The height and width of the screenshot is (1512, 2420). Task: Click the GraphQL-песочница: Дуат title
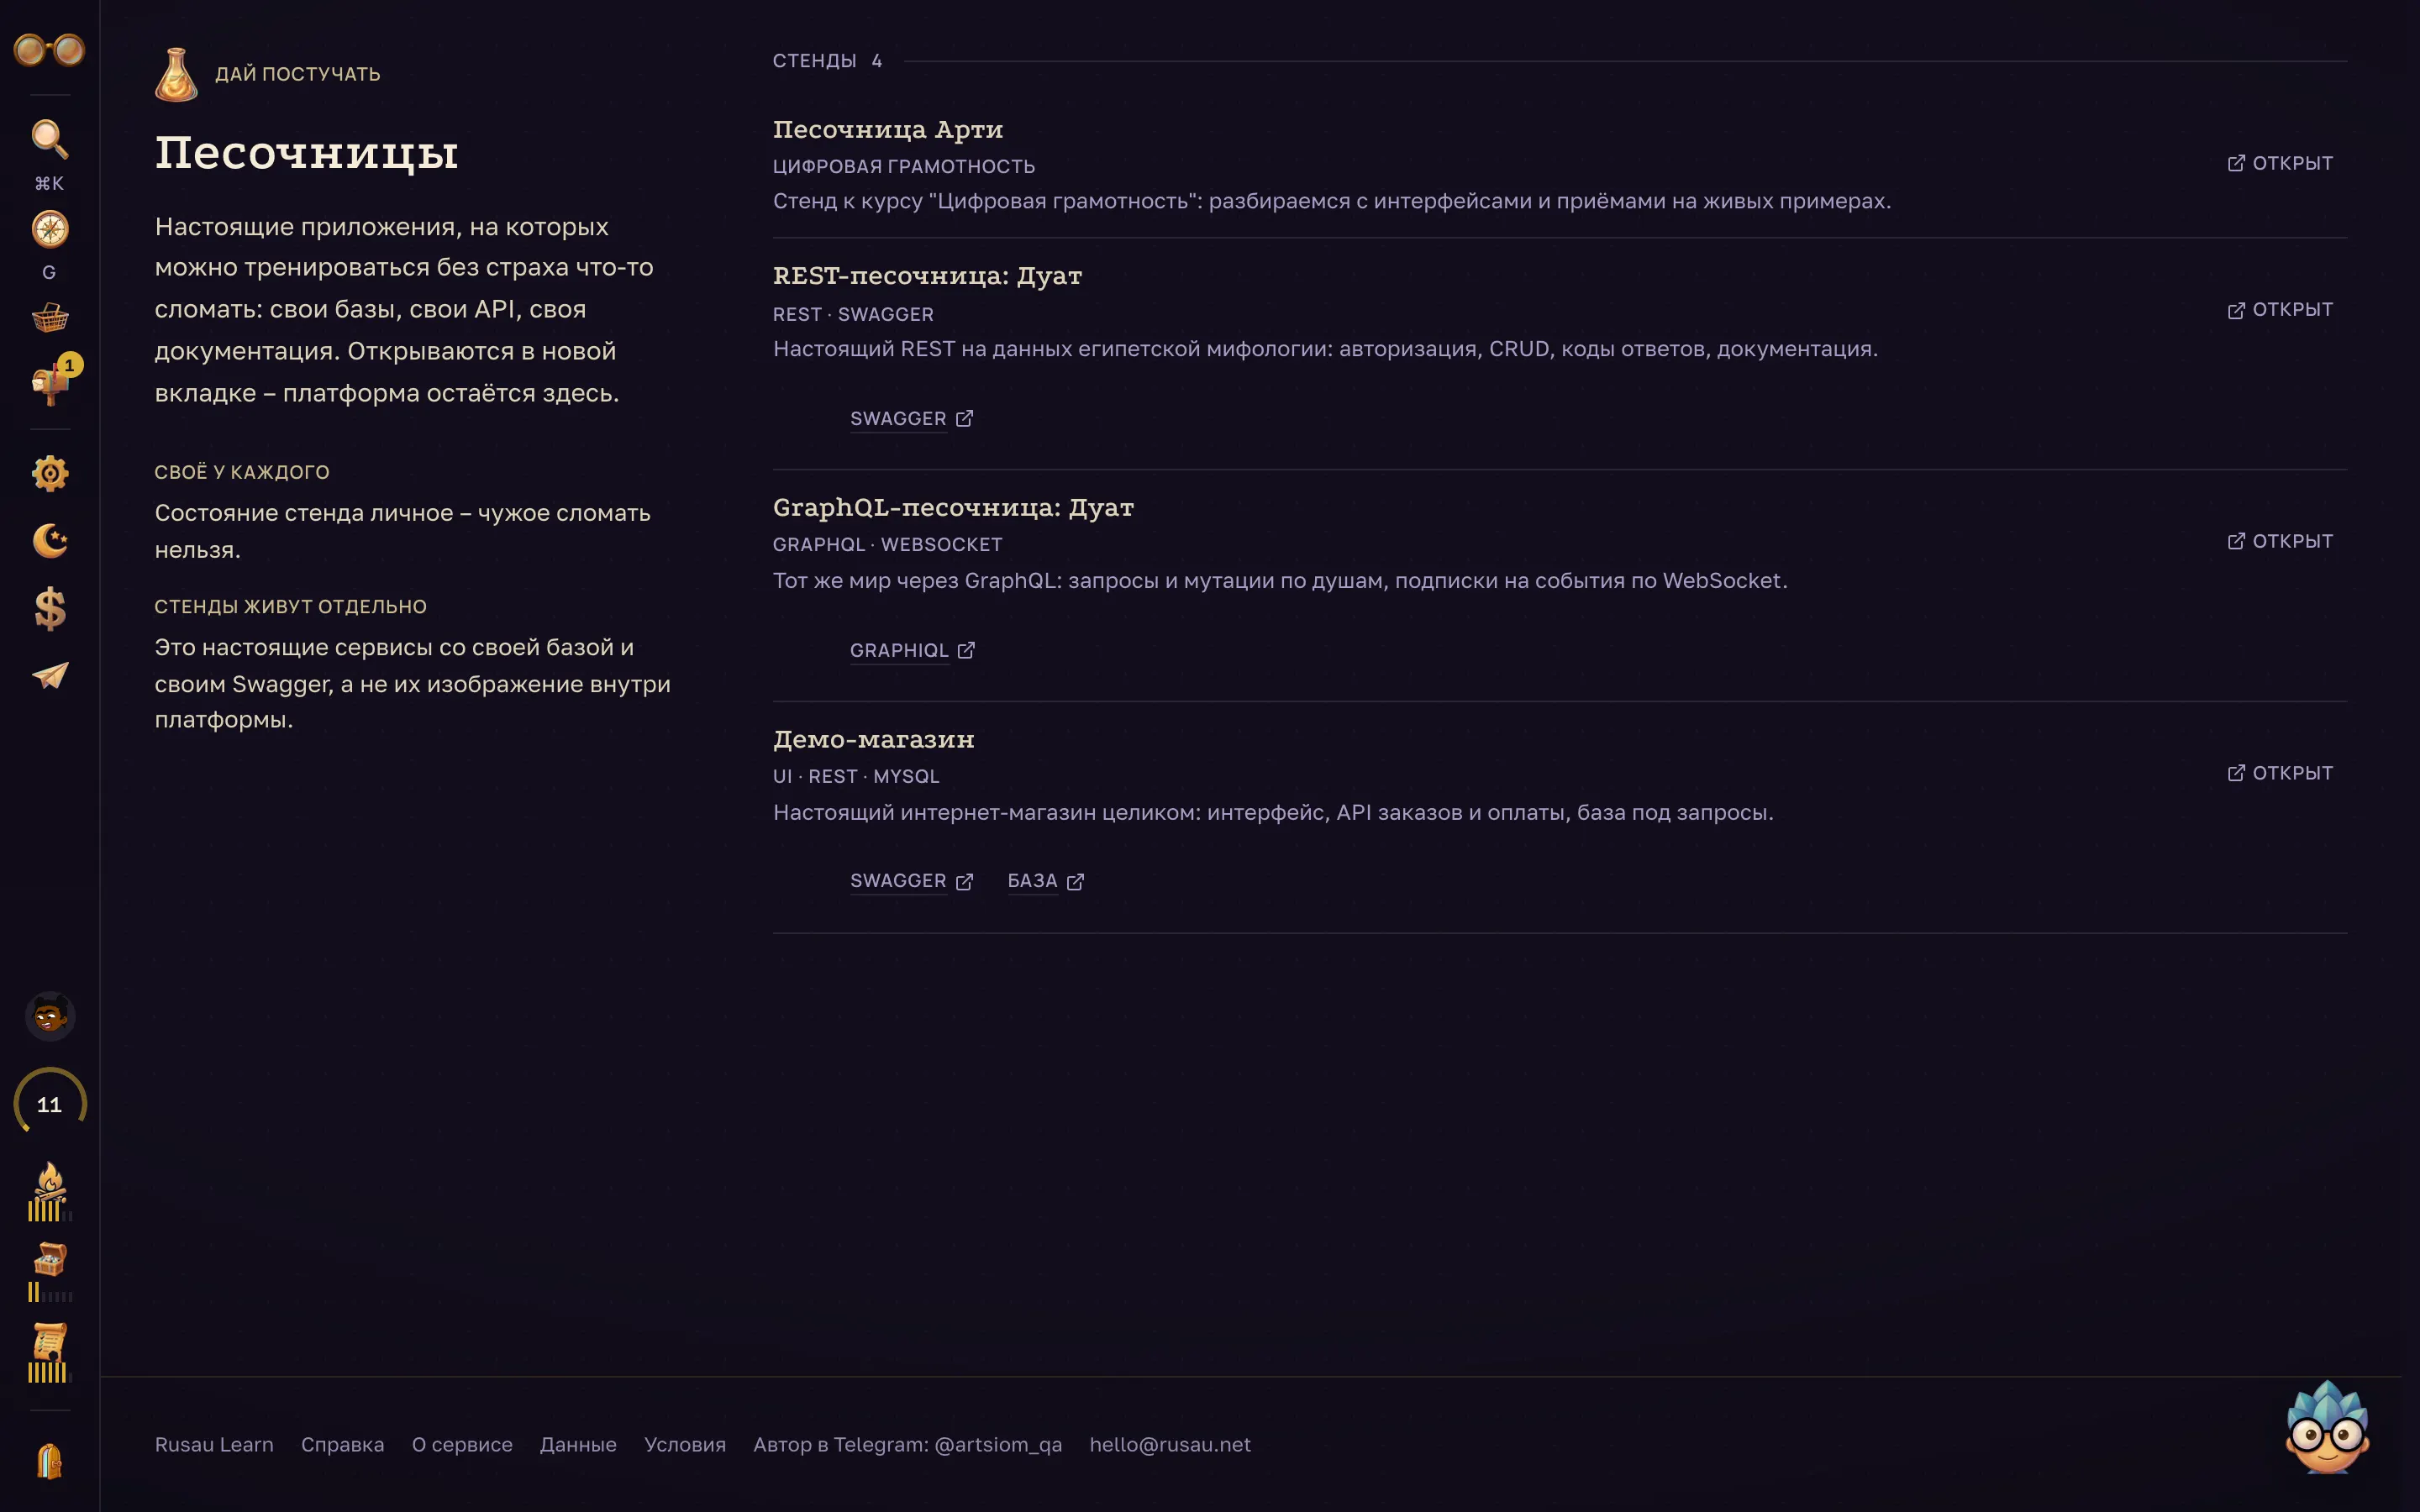(953, 508)
